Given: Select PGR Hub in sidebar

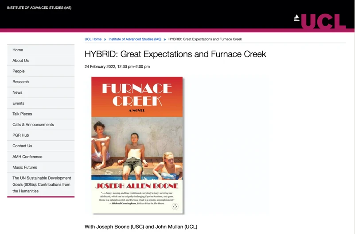Looking at the screenshot, I should [x=41, y=135].
